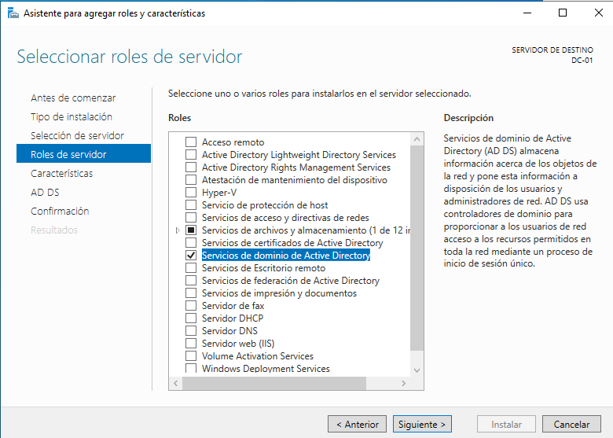Close the wizard window
This screenshot has width=613, height=438.
(x=599, y=13)
